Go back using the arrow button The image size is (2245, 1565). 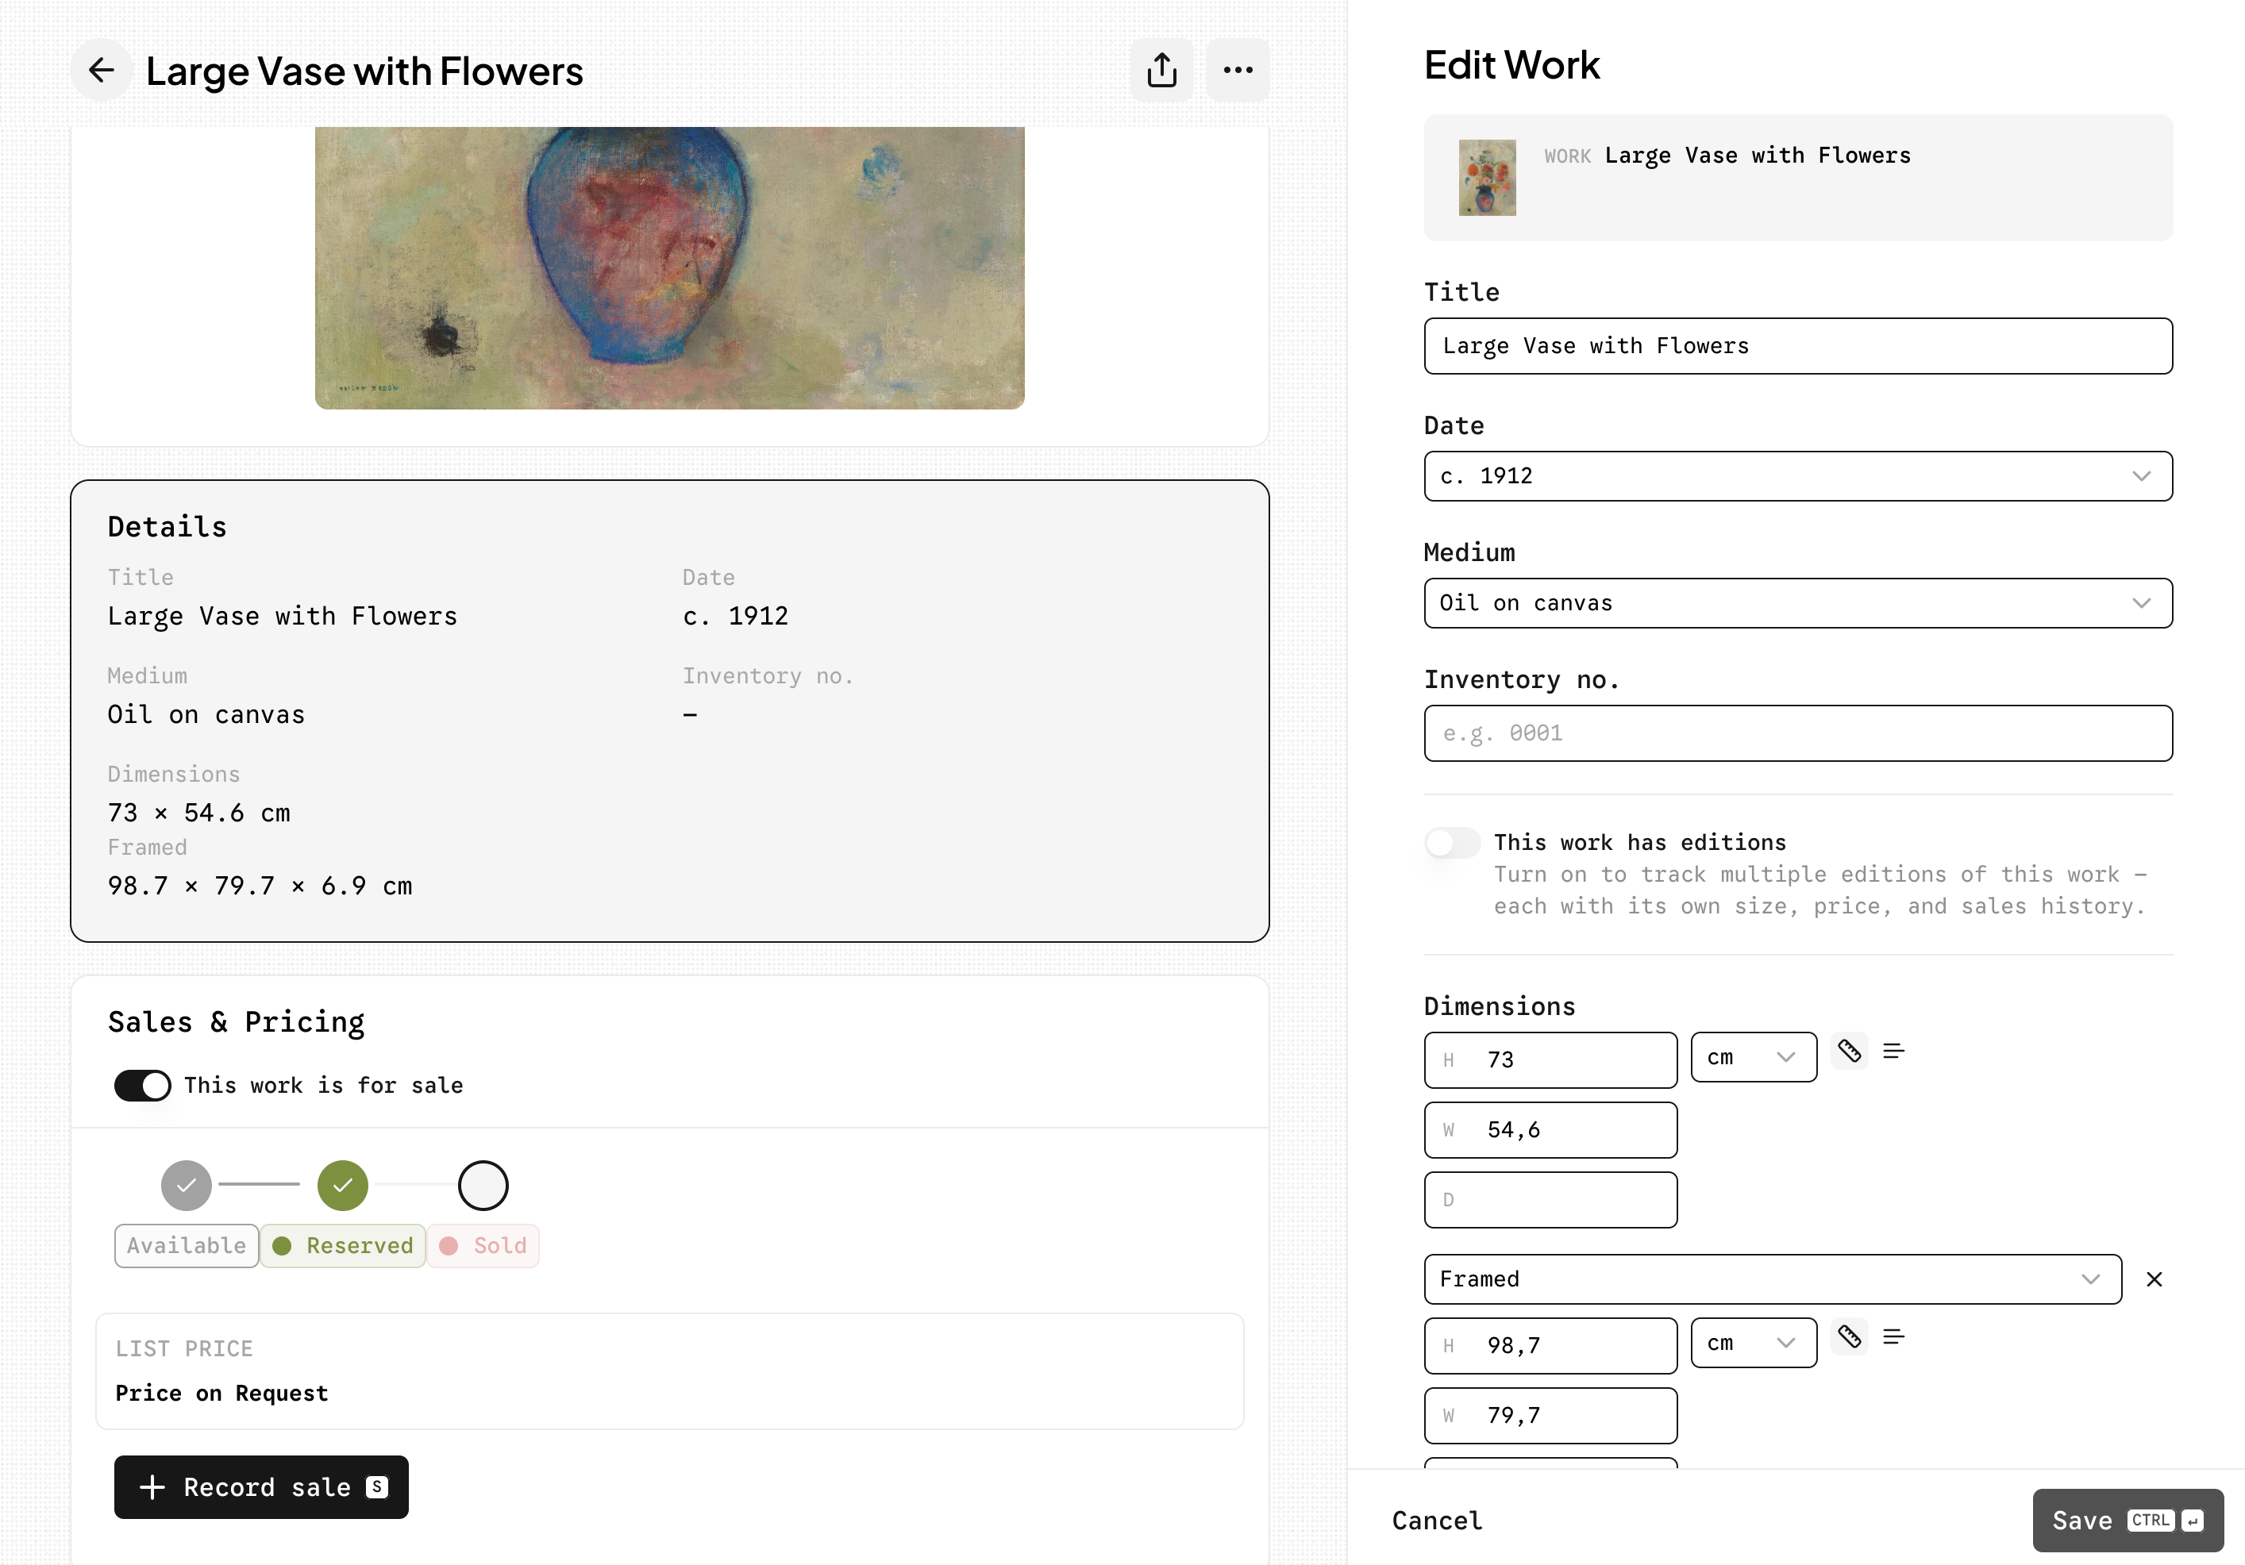coord(101,71)
